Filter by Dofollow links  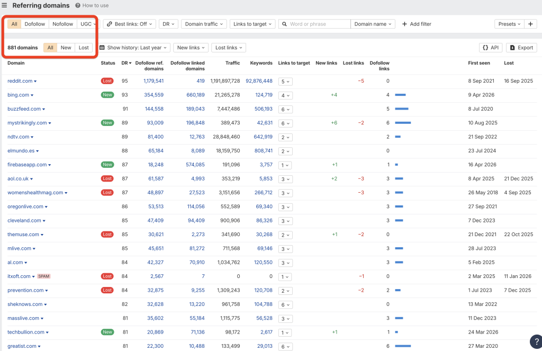[34, 24]
